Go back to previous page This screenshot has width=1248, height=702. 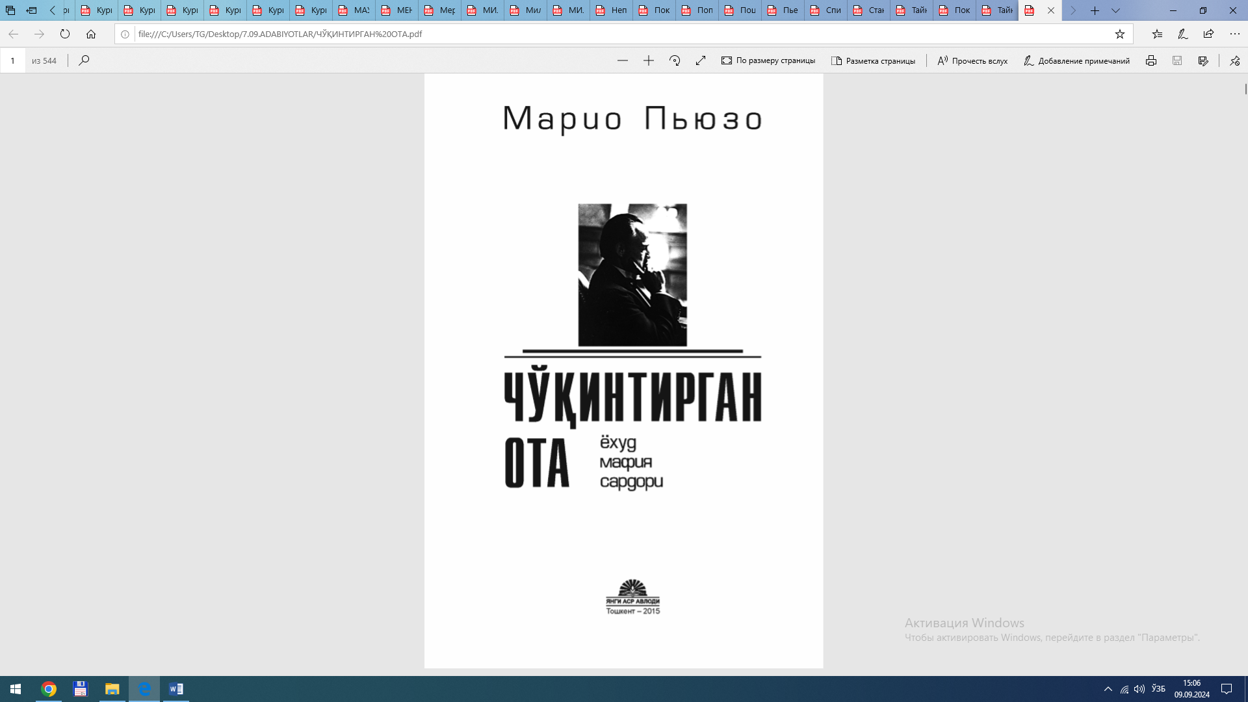click(13, 34)
